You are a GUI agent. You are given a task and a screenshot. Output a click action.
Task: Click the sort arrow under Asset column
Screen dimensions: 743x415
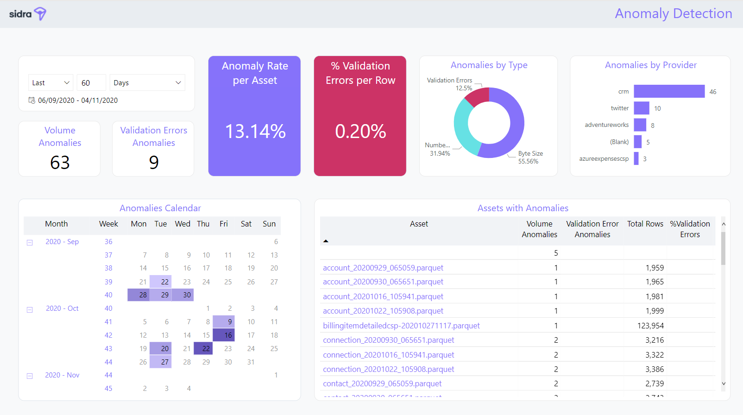[x=326, y=241]
